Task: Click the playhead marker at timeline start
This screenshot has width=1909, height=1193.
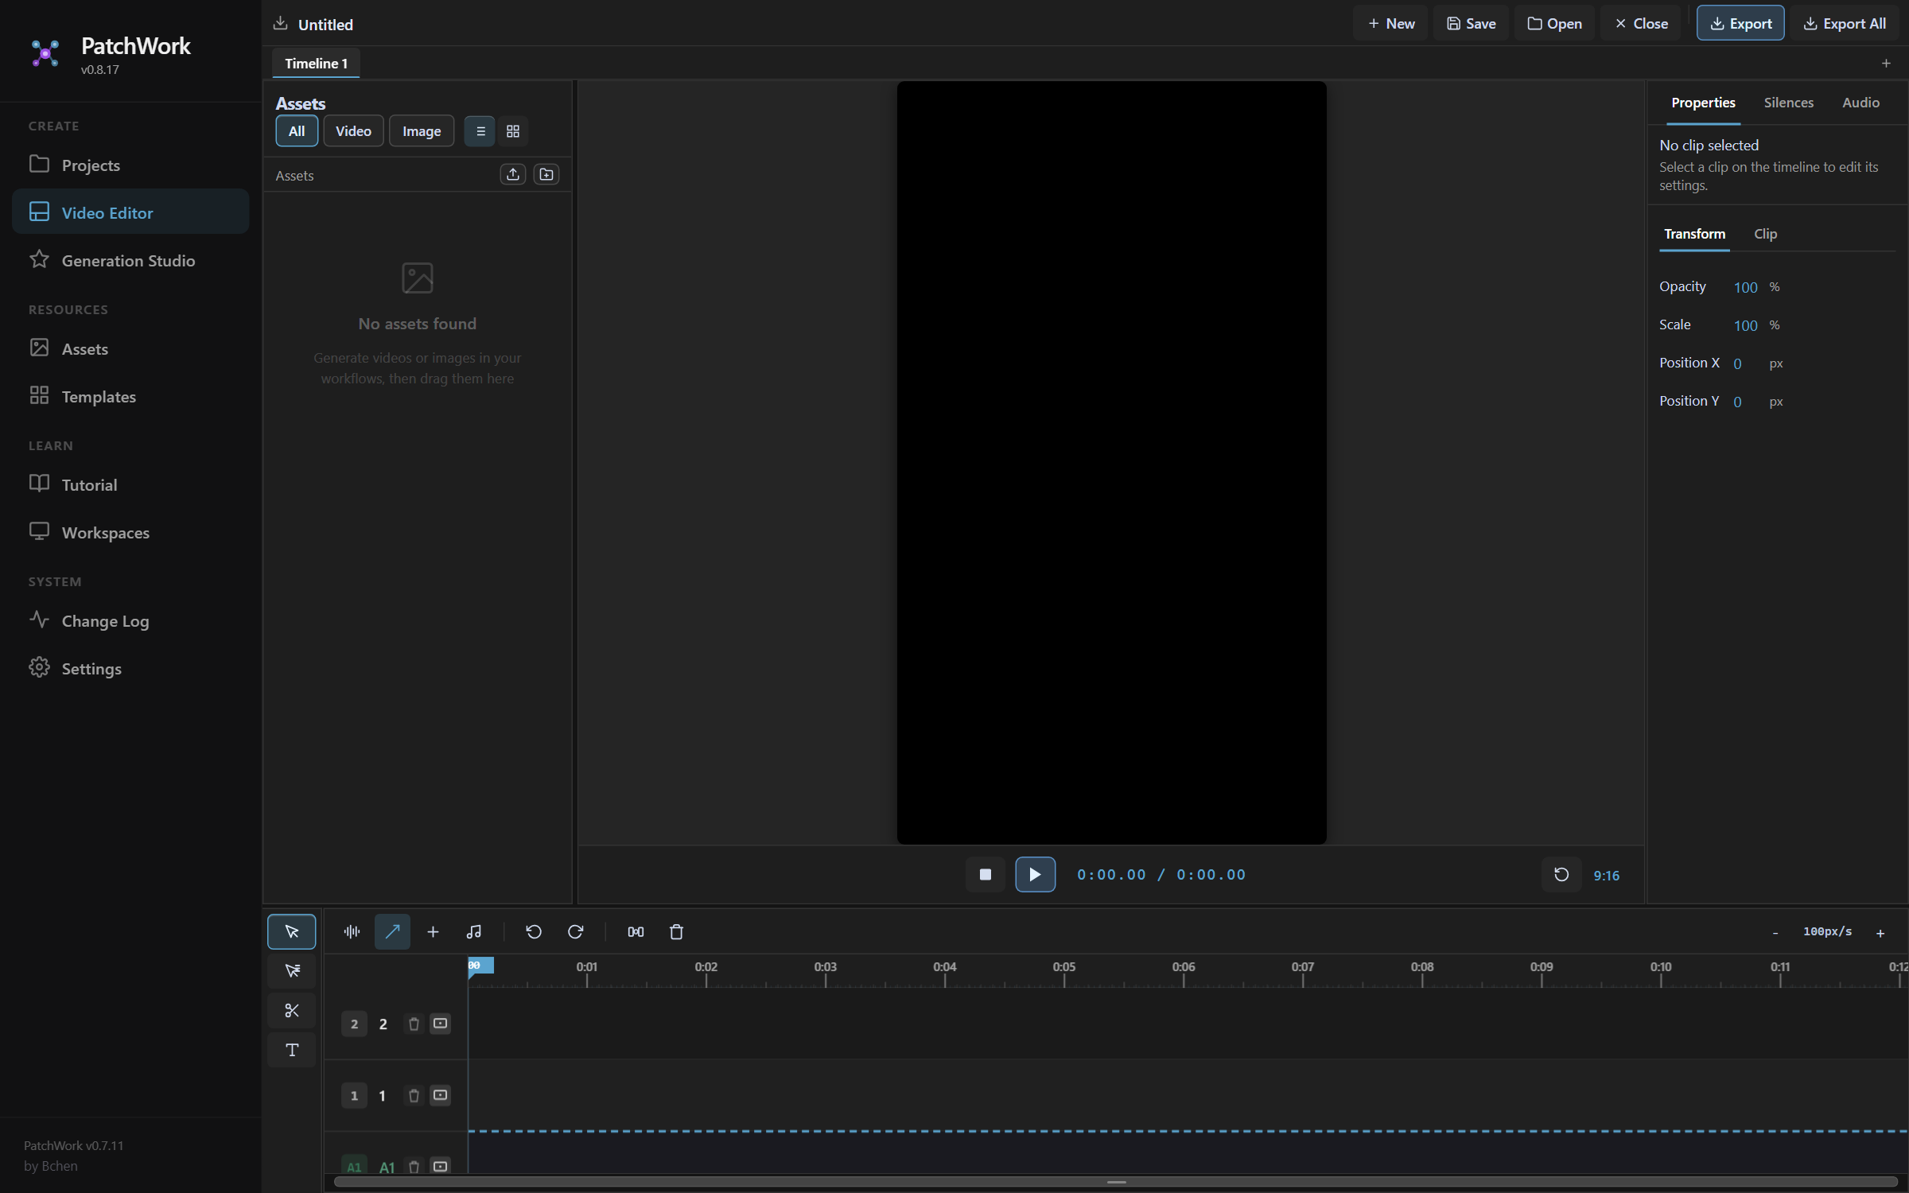Action: tap(480, 966)
